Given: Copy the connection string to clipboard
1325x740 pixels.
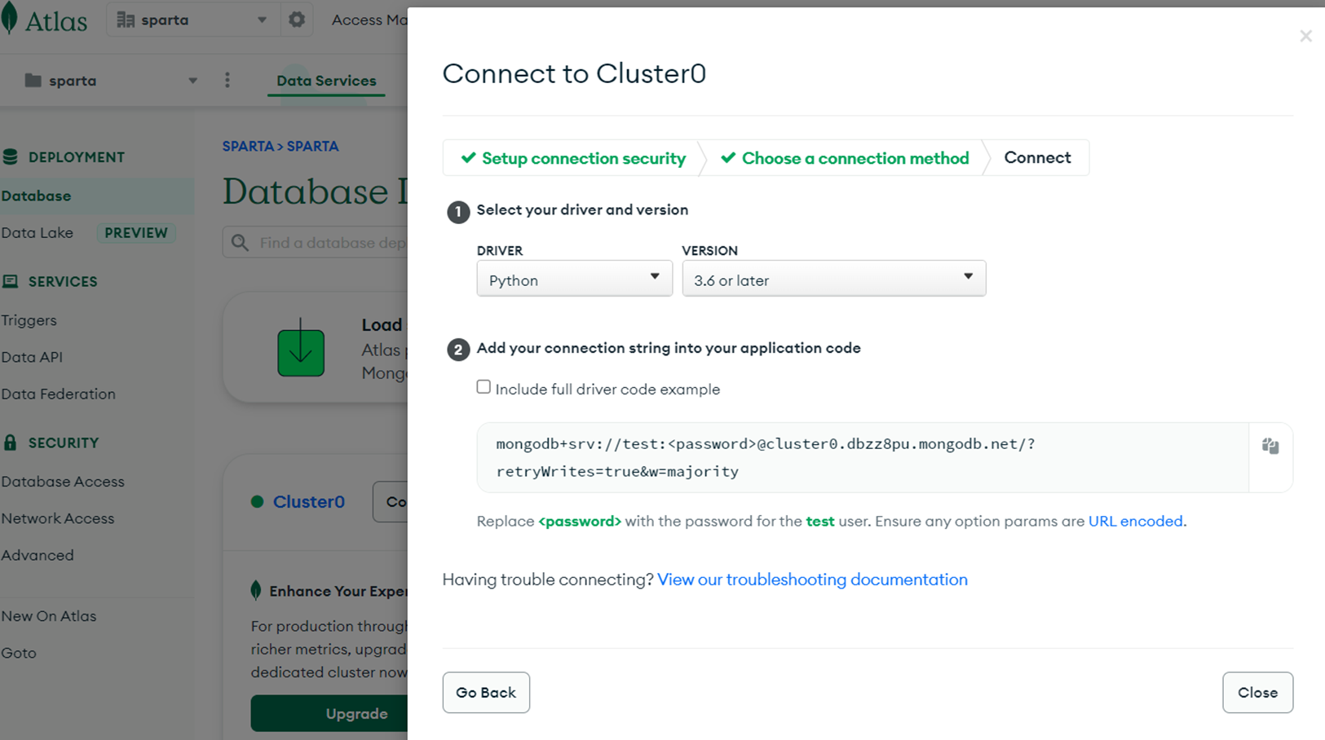Looking at the screenshot, I should click(x=1270, y=446).
